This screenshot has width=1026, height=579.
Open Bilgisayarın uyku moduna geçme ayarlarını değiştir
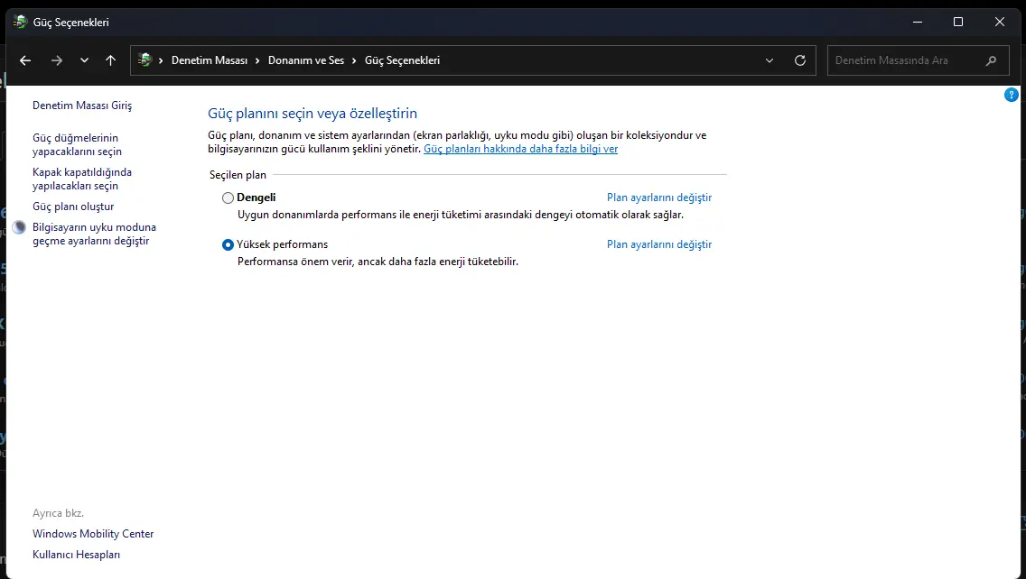pyautogui.click(x=94, y=234)
